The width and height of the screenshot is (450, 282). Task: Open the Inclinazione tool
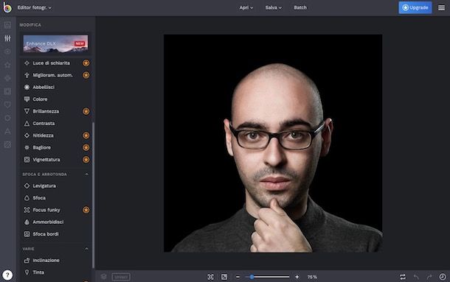(x=56, y=260)
